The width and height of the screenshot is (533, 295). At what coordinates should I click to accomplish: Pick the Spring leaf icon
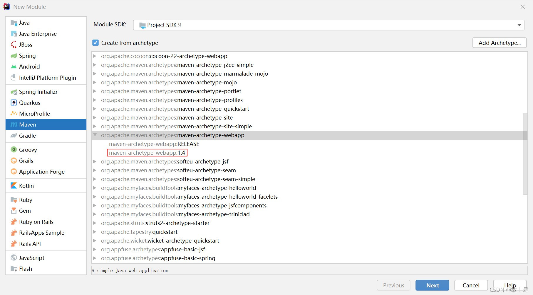(x=14, y=56)
